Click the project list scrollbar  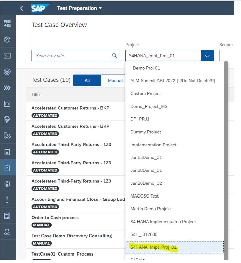(x=226, y=161)
